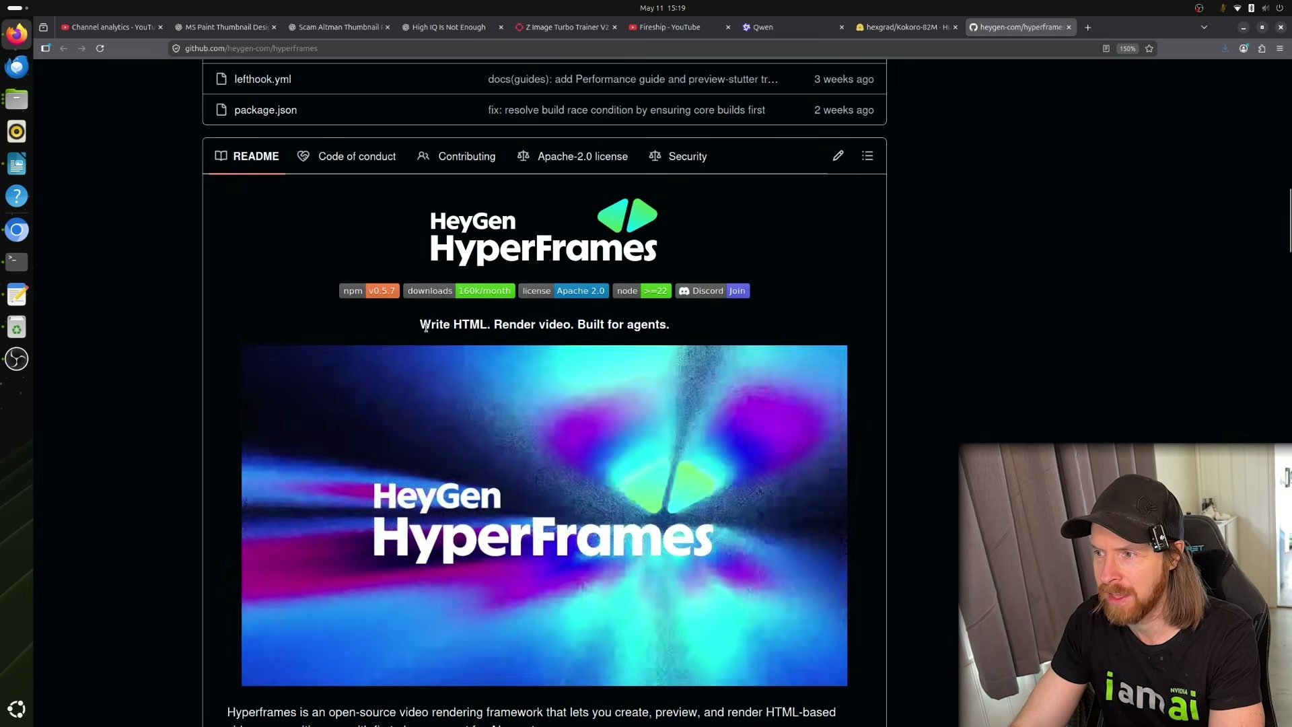
Task: Open the Terminal from the dock
Action: pyautogui.click(x=17, y=262)
